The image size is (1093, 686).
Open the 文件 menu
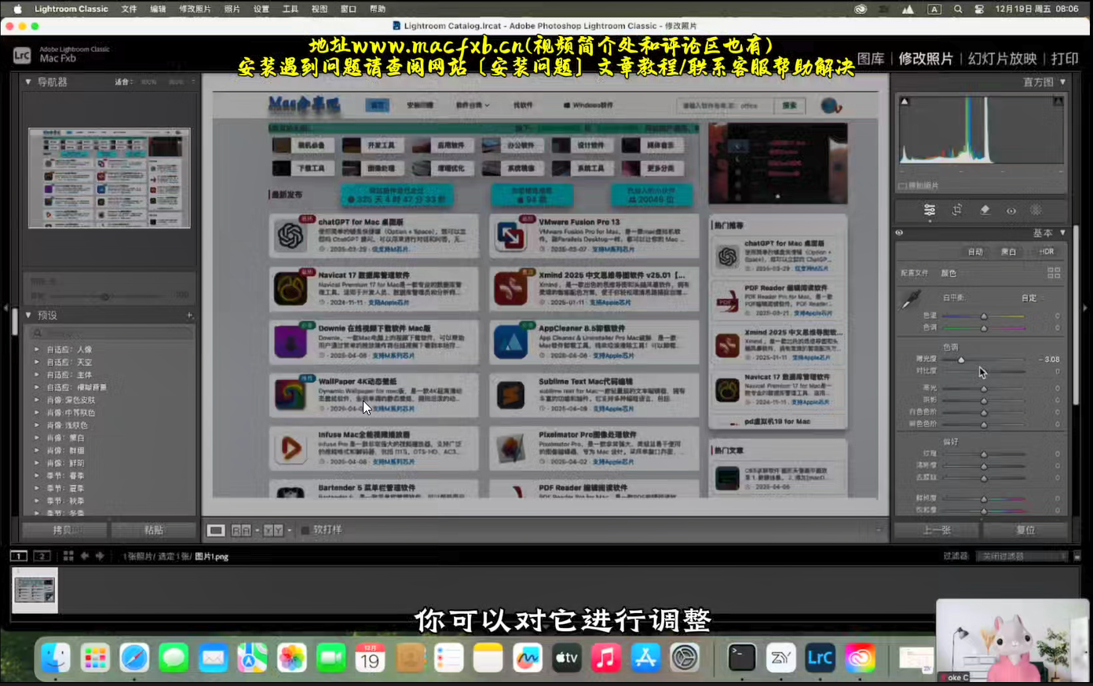(x=129, y=9)
